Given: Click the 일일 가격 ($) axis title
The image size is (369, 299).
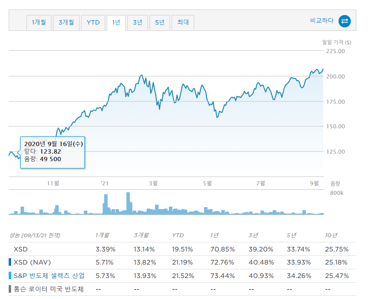Looking at the screenshot, I should (x=337, y=42).
